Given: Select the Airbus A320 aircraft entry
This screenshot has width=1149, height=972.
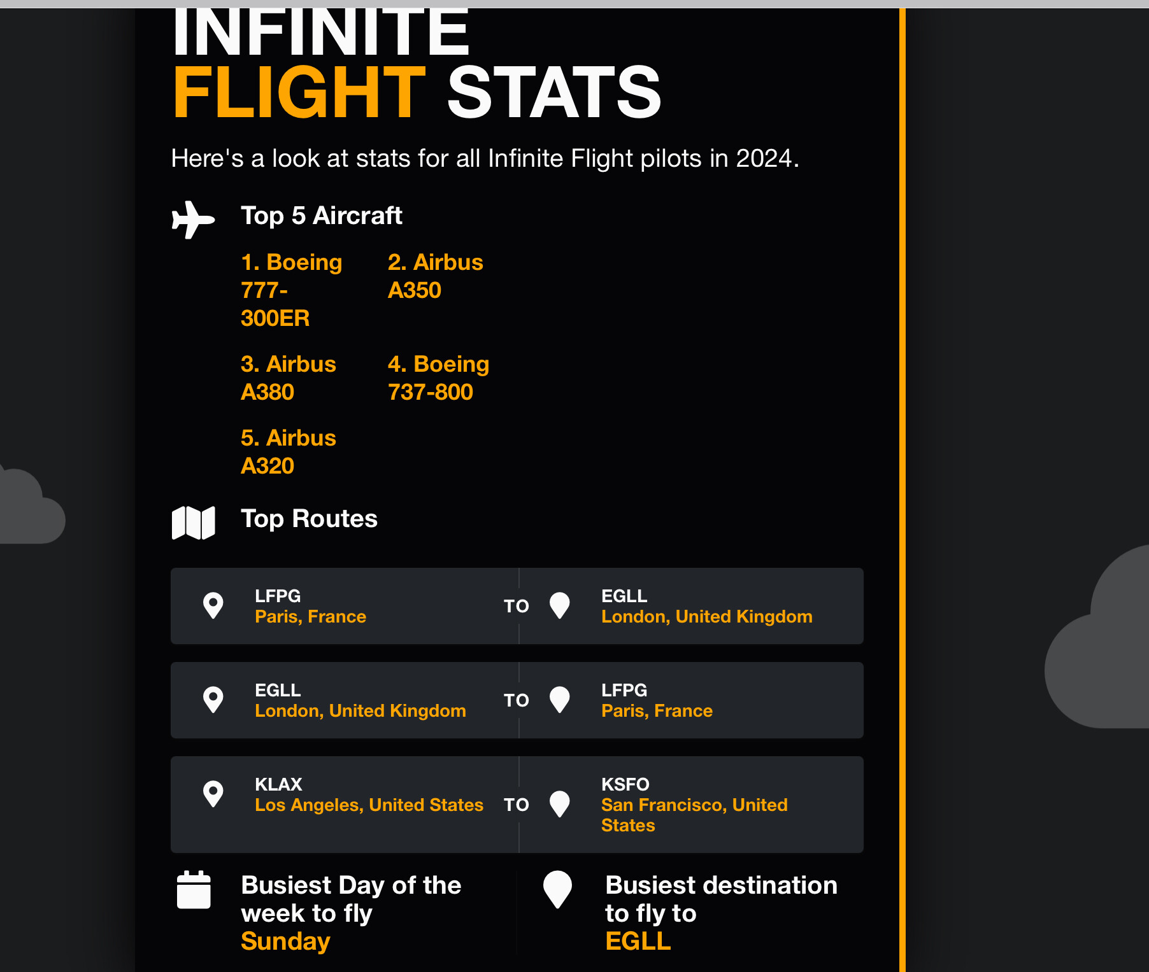Looking at the screenshot, I should pyautogui.click(x=288, y=452).
